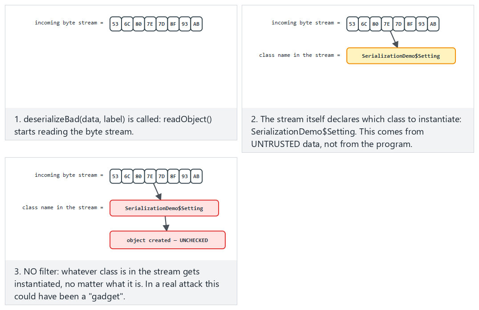Viewport: 479px width, 310px height.
Task: Click byte 80 in the step 2 diagram
Action: pyautogui.click(x=375, y=24)
